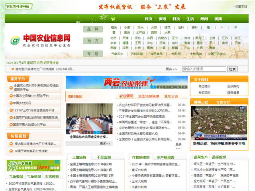The height and width of the screenshot is (191, 255).
Task: Open 北京 regional link
Action: pyautogui.click(x=113, y=38)
